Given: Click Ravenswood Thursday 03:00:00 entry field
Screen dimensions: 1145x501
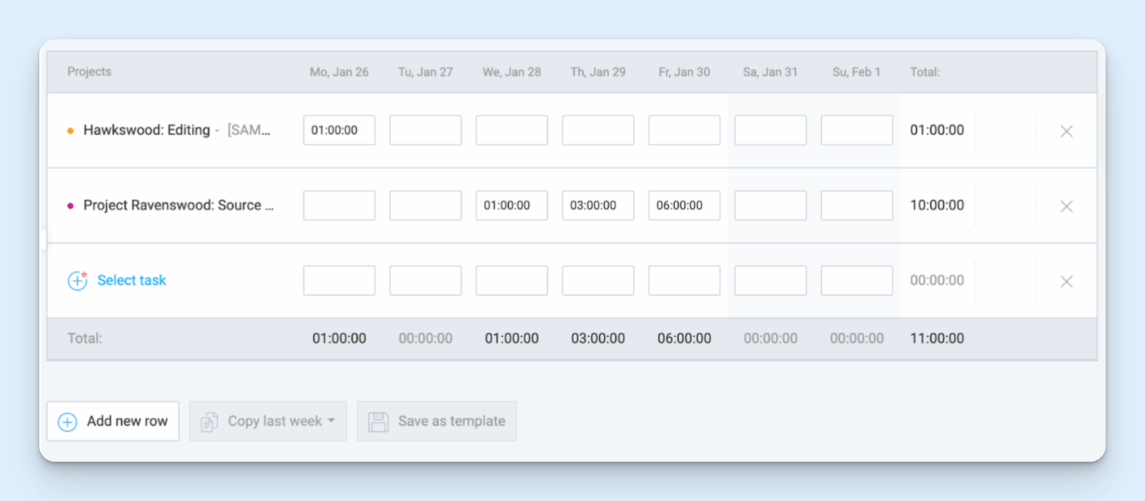Looking at the screenshot, I should (x=598, y=205).
